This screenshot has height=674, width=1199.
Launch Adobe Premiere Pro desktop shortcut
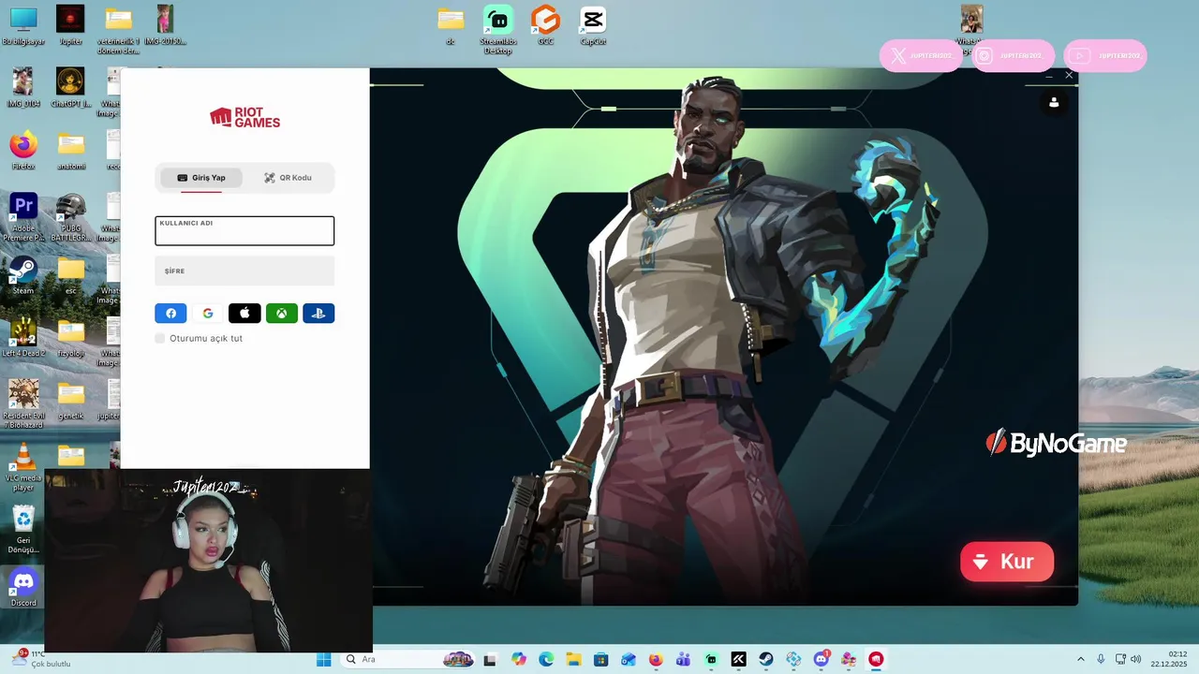pos(23,217)
